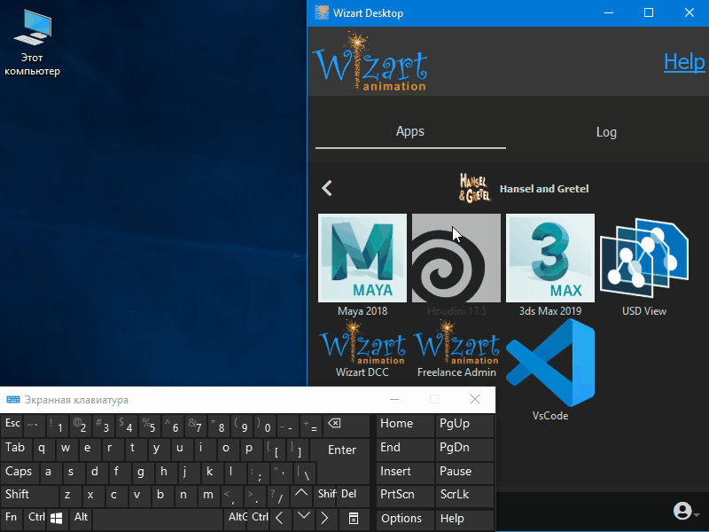This screenshot has height=532, width=709.
Task: Open Houdini 17.5 spiral icon
Action: pyautogui.click(x=456, y=258)
